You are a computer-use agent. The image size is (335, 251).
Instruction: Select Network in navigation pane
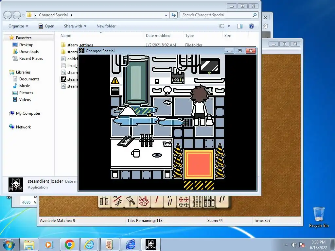23,127
